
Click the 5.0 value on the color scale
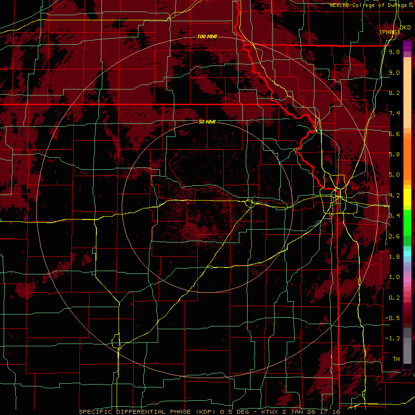pos(394,175)
